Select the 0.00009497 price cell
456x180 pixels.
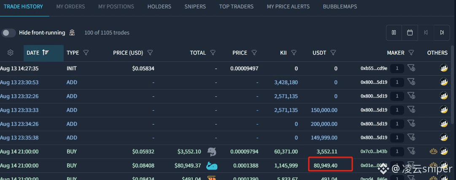pyautogui.click(x=244, y=69)
